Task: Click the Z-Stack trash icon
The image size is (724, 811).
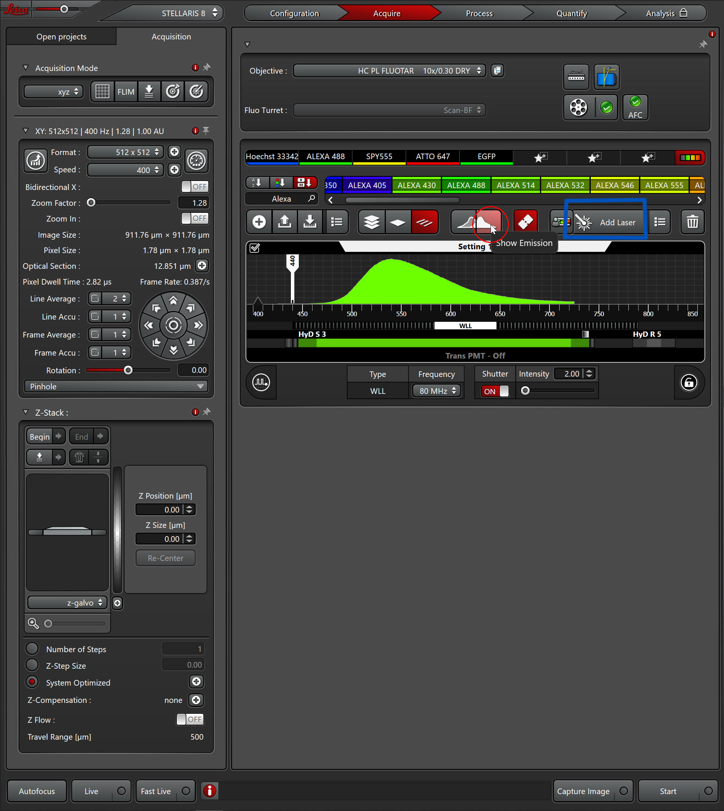Action: (x=79, y=457)
